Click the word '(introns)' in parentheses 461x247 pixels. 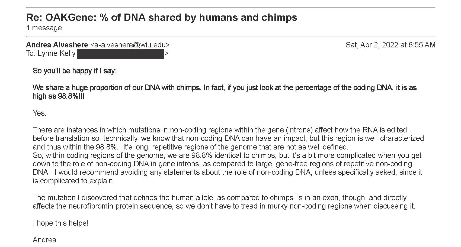[299, 130]
